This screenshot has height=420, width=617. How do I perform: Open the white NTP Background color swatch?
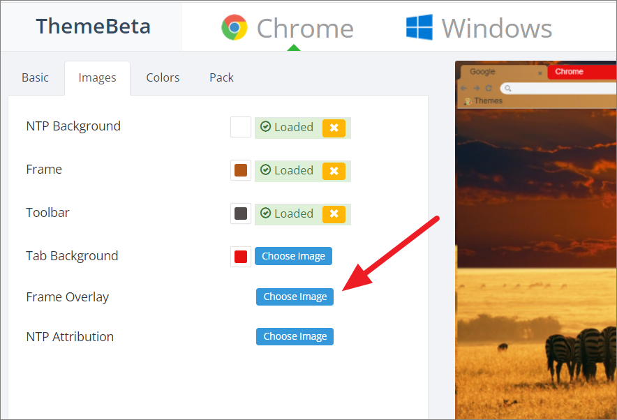(241, 127)
